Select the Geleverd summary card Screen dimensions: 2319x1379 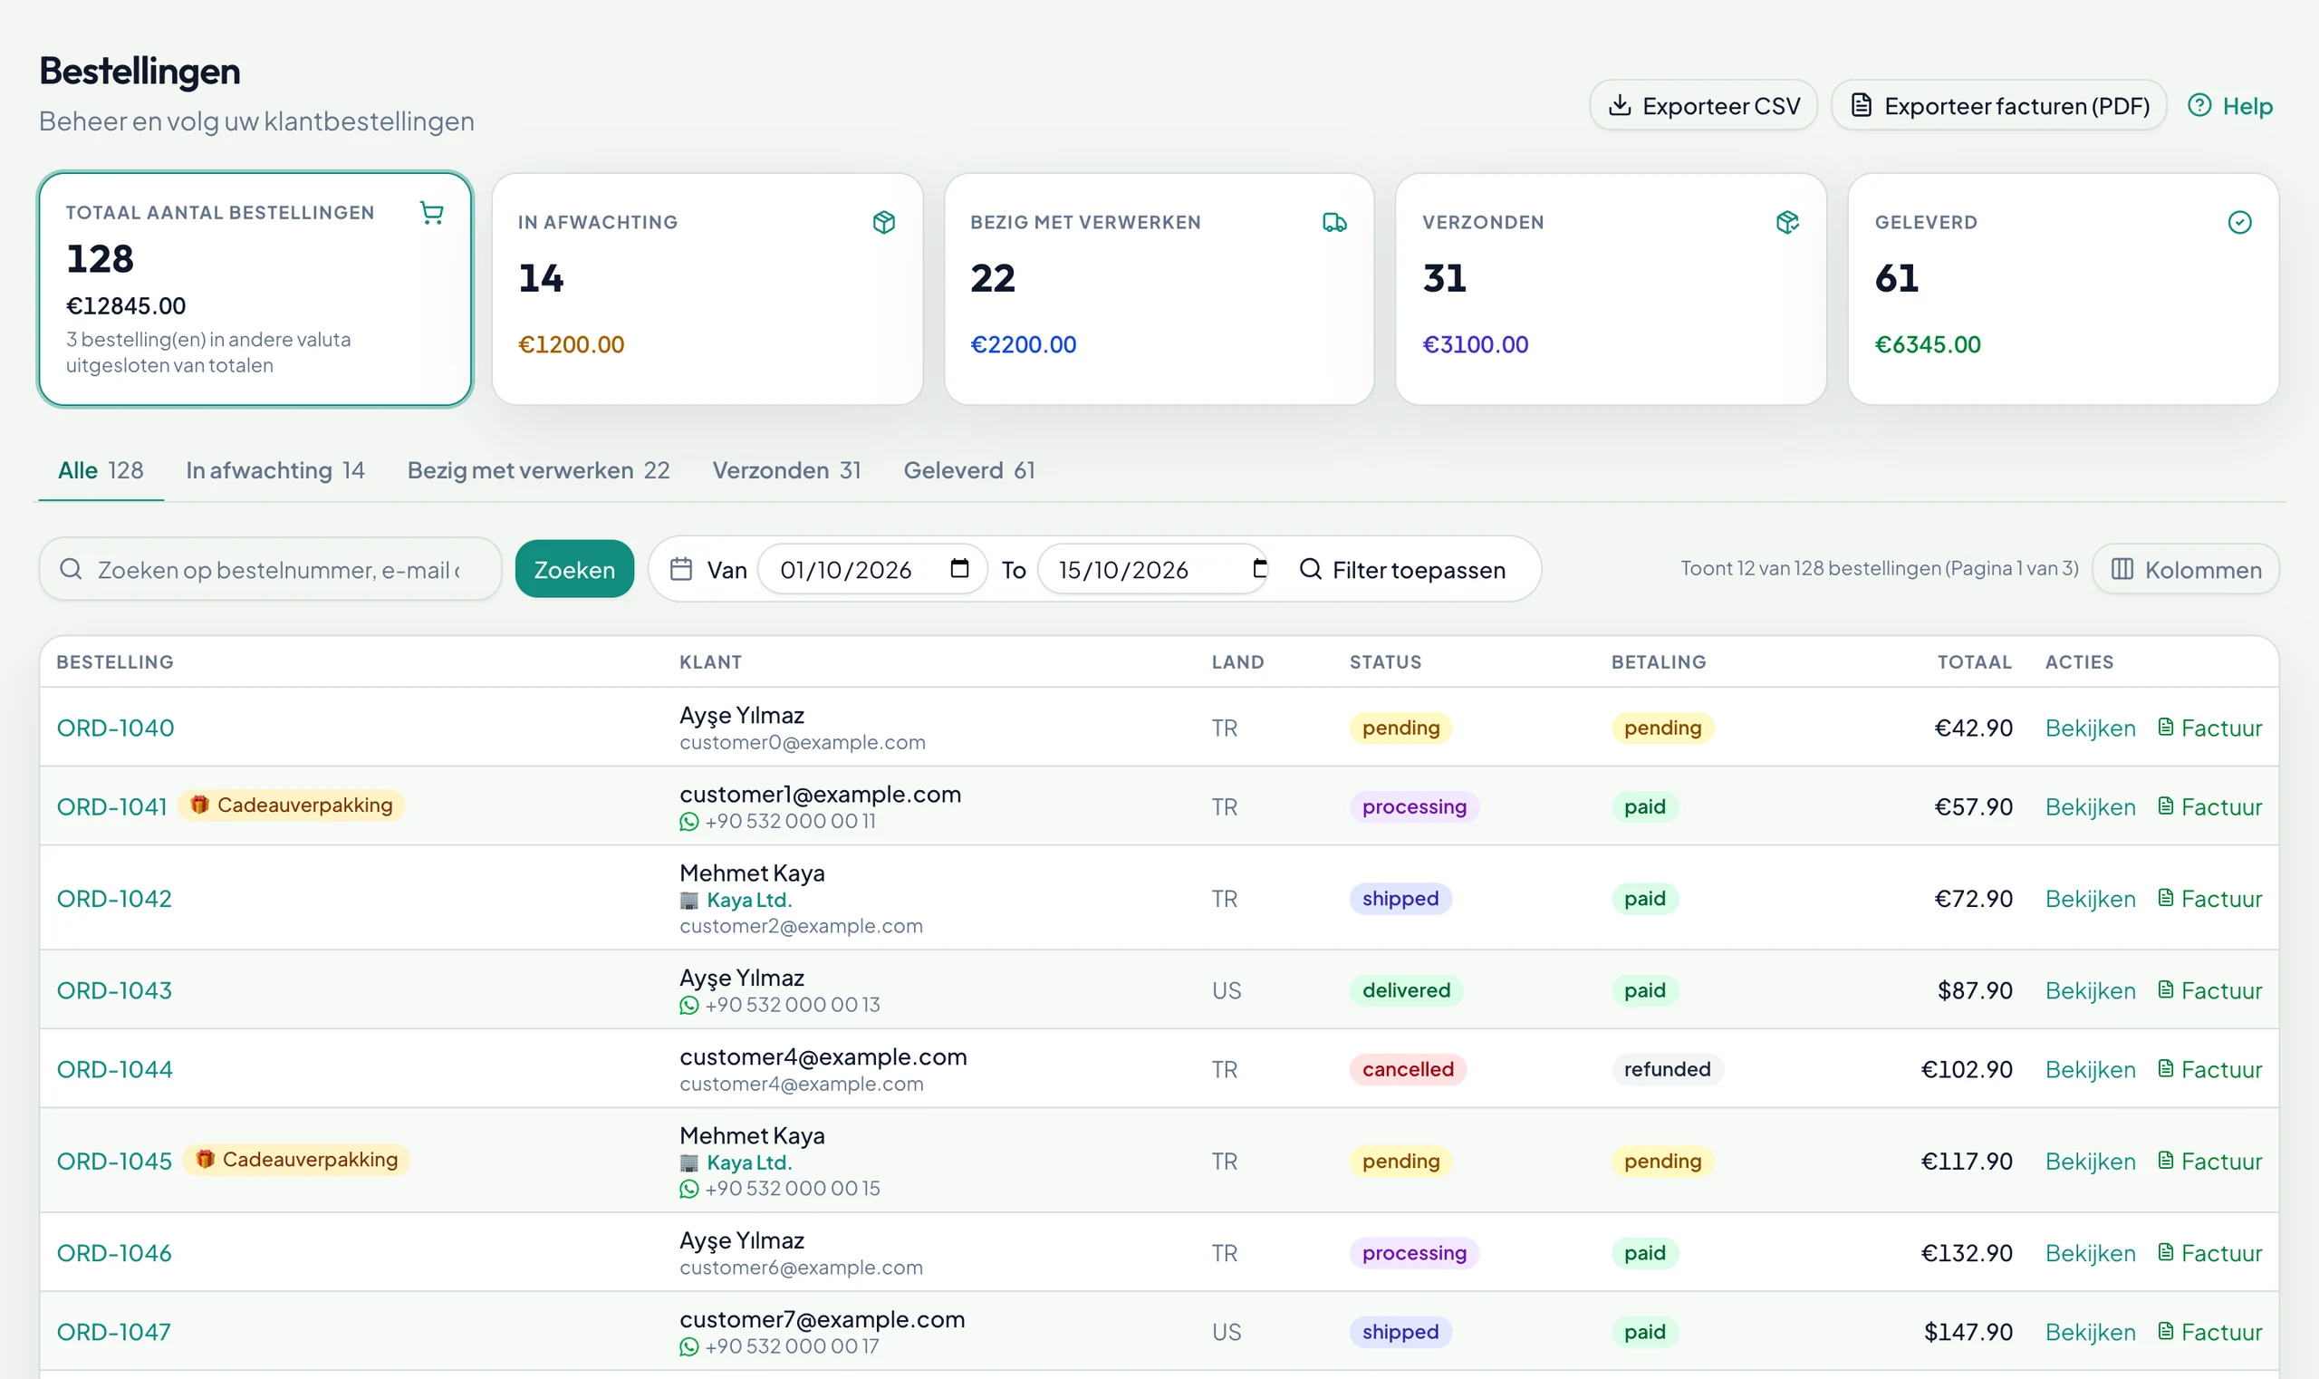2063,289
